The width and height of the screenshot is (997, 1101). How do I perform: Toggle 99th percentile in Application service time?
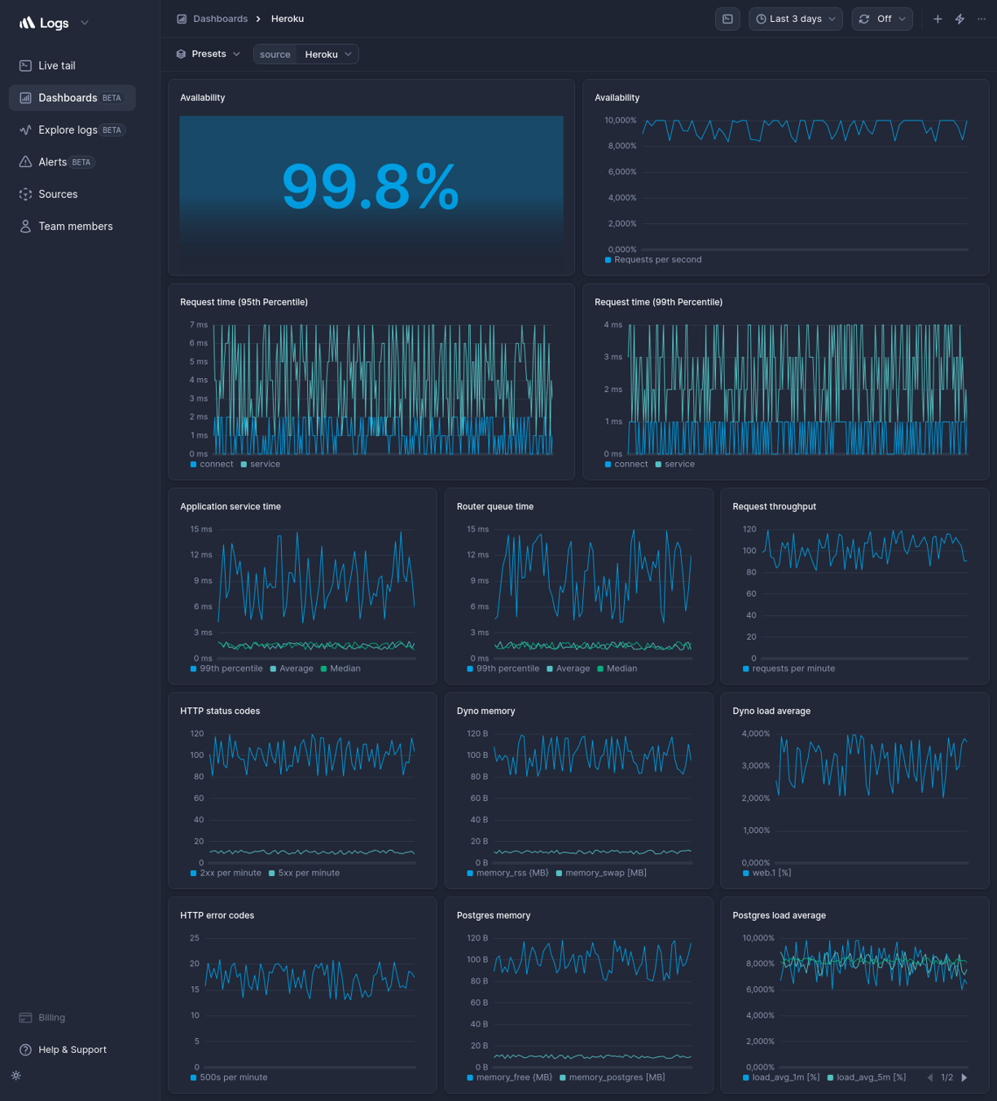click(x=226, y=669)
